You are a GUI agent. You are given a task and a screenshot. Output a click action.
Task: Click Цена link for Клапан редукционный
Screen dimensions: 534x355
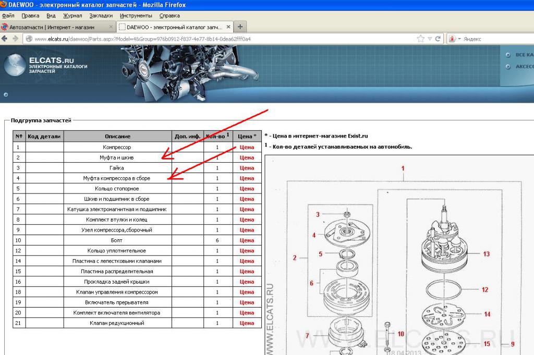(247, 323)
